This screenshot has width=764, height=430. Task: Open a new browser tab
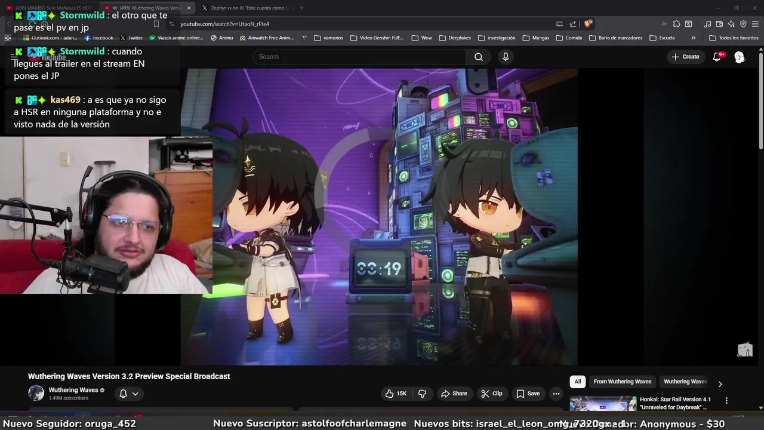(x=301, y=8)
